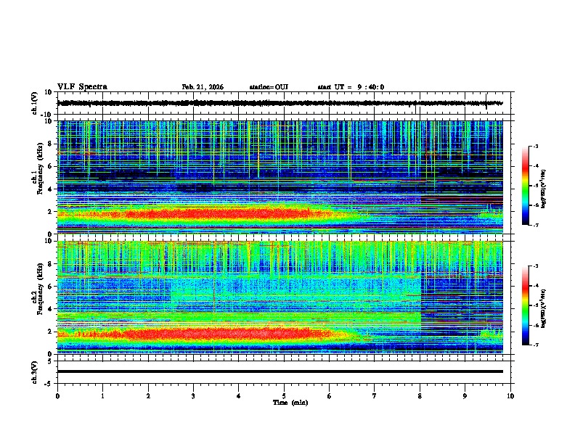Click the "10" tick on the time axis
Viewport: 575px width, 444px height.
(510, 396)
